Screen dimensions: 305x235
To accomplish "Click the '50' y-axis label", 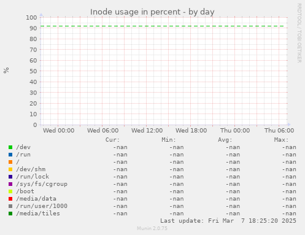I will pos(33,71).
